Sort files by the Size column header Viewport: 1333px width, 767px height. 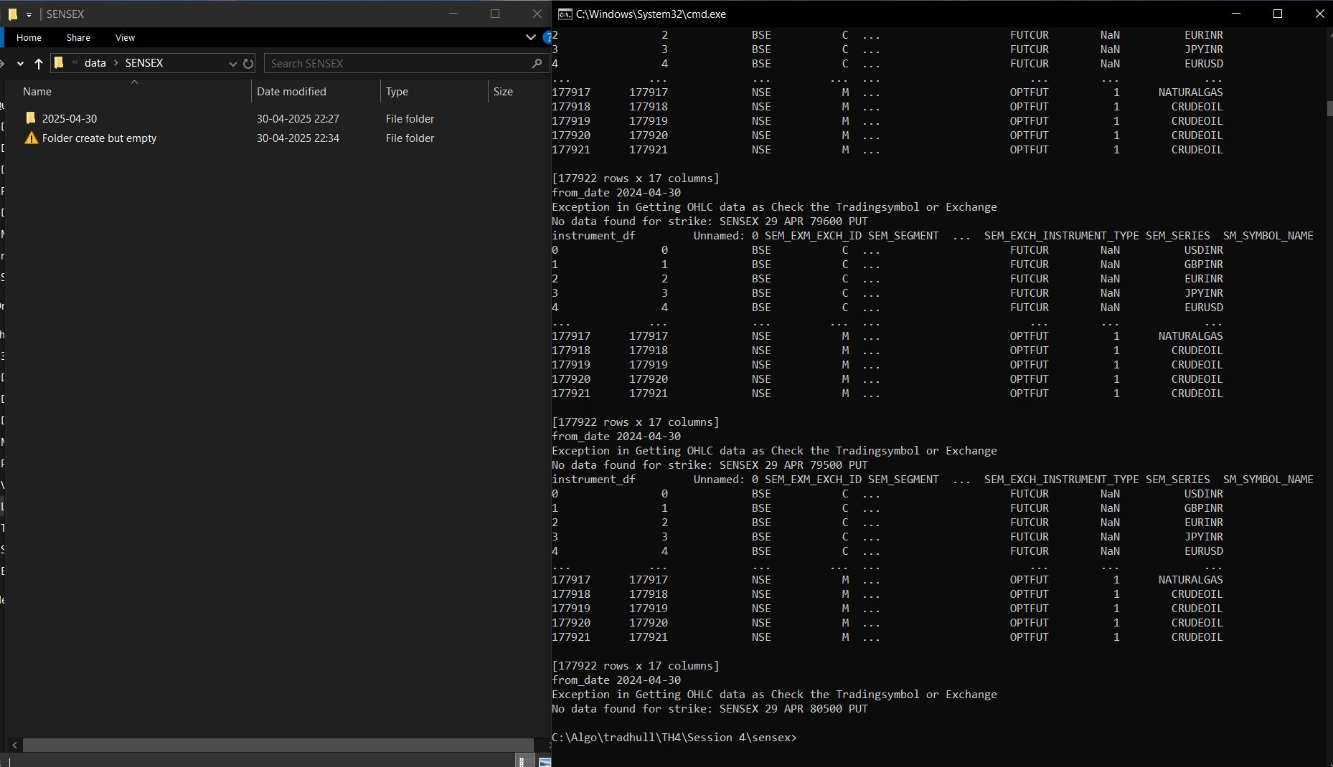pos(503,91)
